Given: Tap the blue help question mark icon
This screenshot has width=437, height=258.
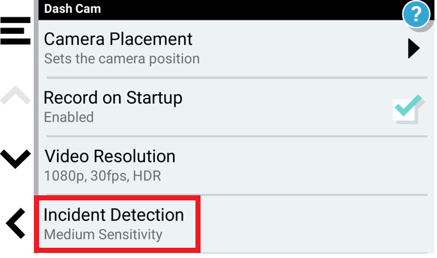Looking at the screenshot, I should 416,13.
